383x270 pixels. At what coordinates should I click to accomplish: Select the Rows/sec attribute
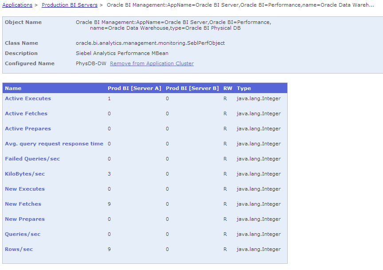tap(19, 249)
